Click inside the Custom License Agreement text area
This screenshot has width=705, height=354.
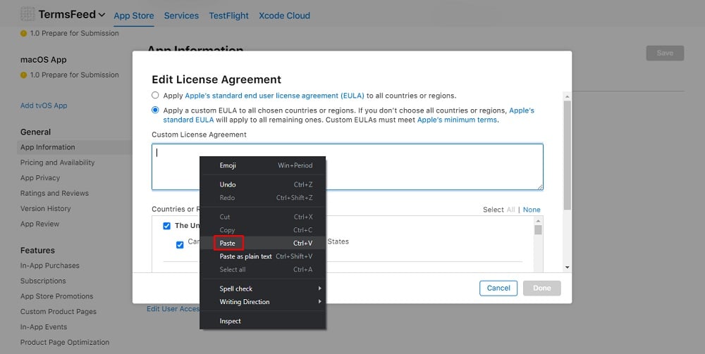(347, 167)
